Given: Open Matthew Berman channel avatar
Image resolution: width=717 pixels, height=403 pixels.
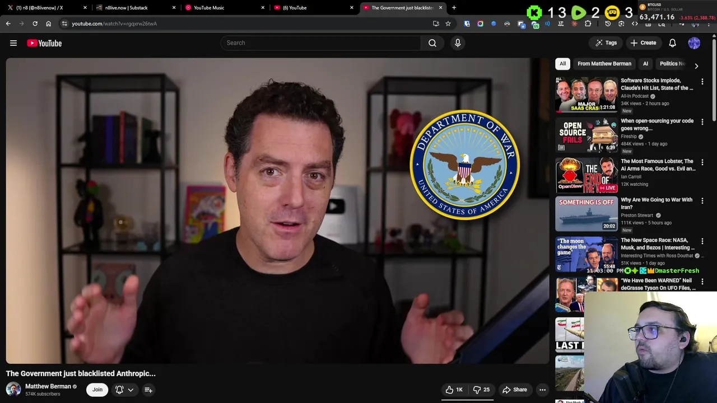Looking at the screenshot, I should (x=13, y=390).
